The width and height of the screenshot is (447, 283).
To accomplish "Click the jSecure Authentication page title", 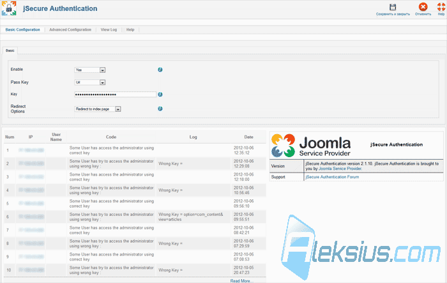I will [x=60, y=8].
